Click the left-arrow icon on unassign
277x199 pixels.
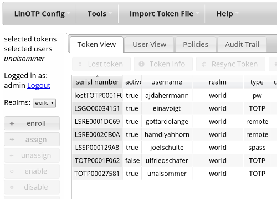[x=12, y=156]
